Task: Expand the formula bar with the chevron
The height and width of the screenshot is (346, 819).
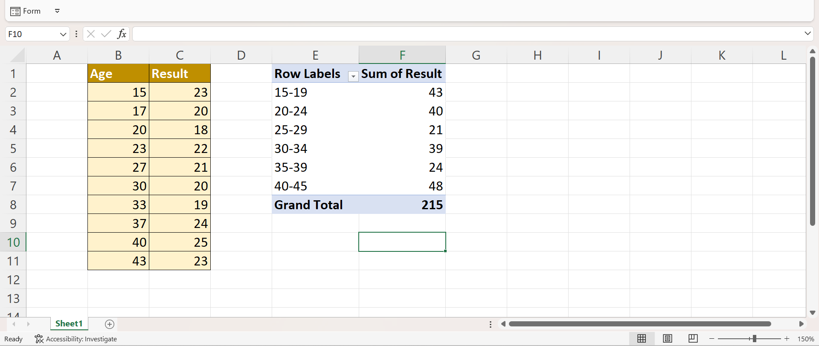Action: [807, 34]
